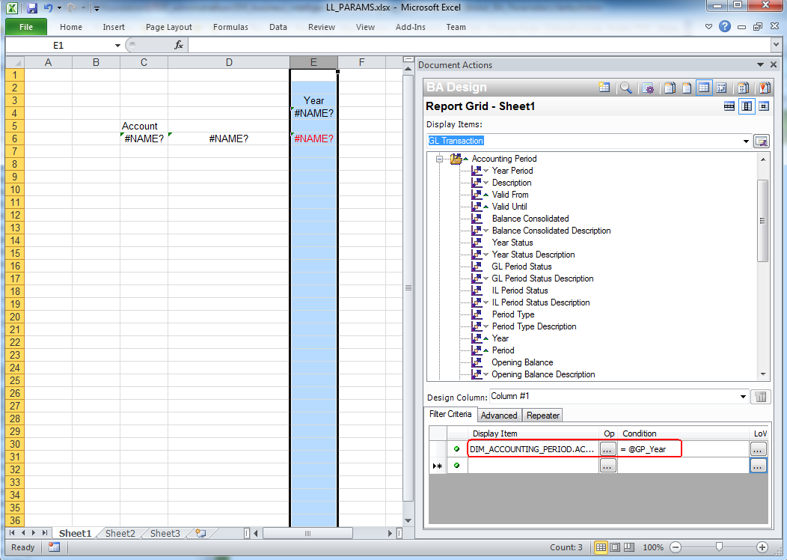Screen dimensions: 787x560
Task: Select the column layout icon beside Report Grid title
Action: 747,106
